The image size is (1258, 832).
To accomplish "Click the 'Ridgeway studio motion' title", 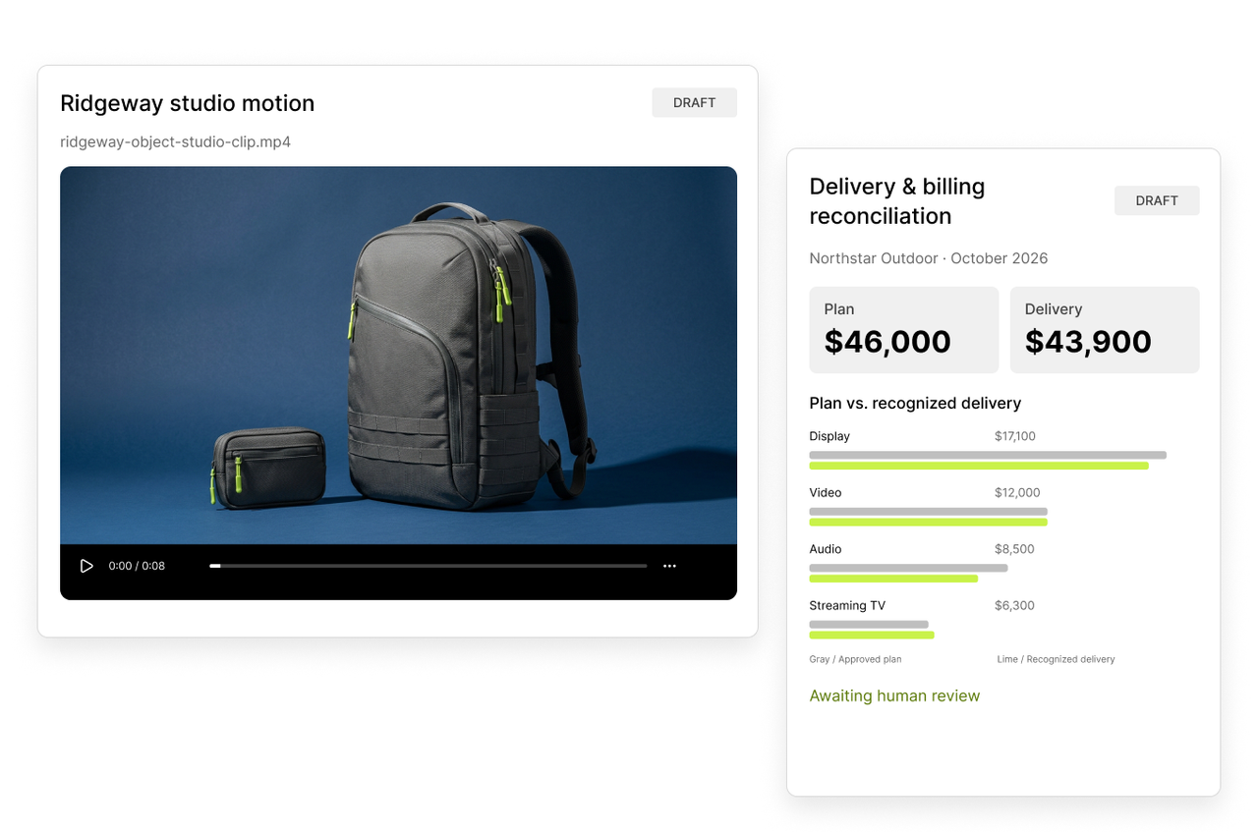I will (188, 103).
